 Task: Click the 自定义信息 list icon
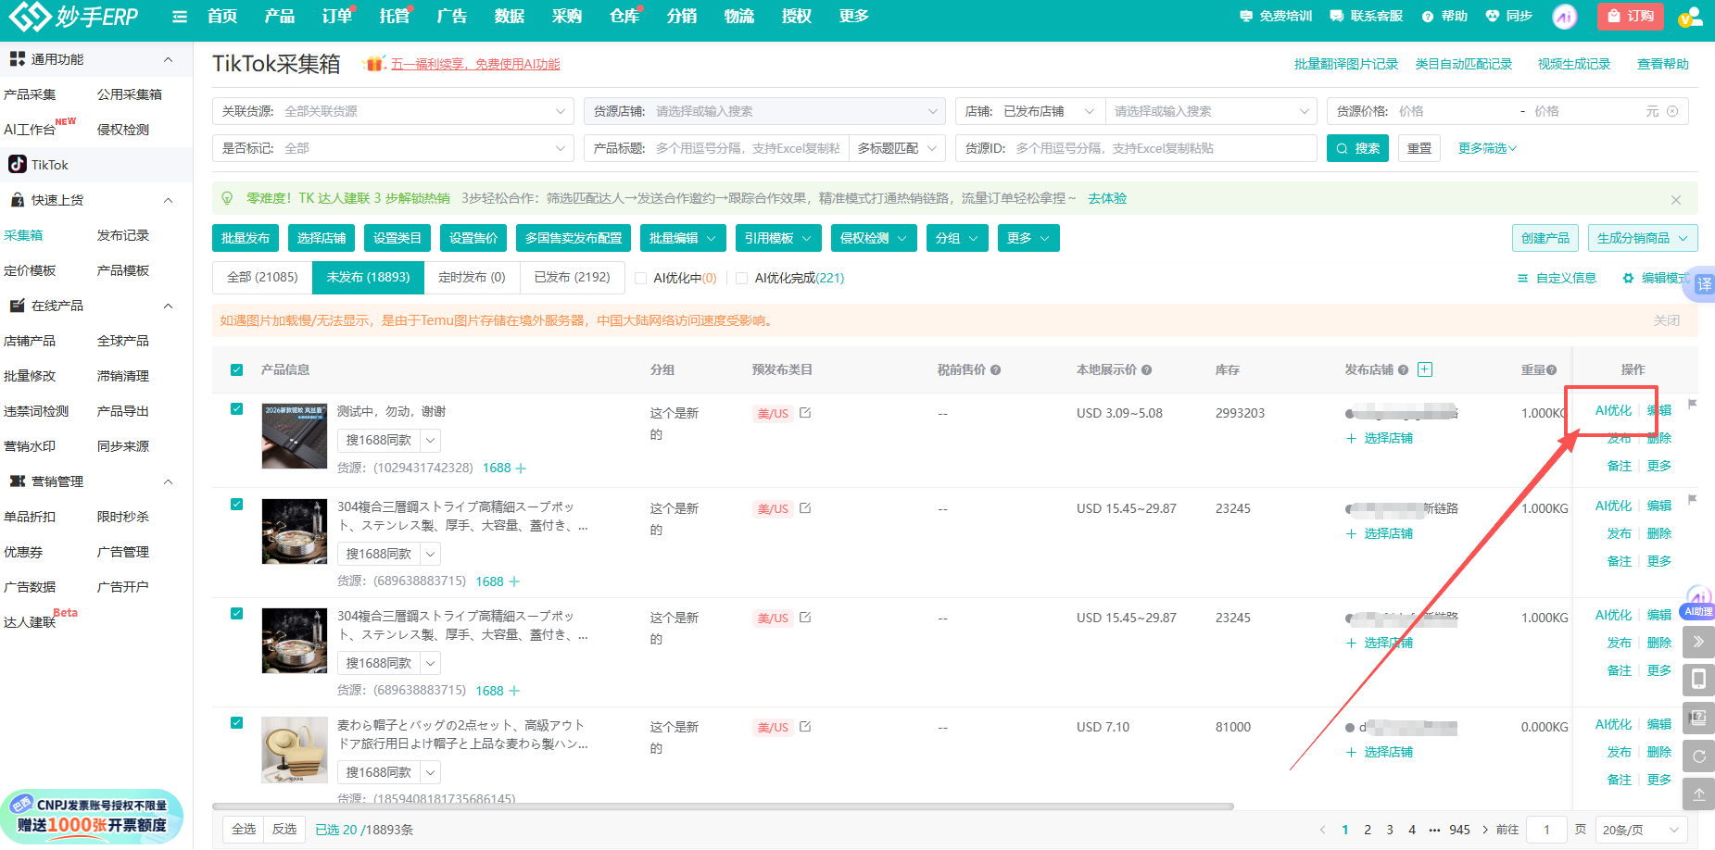coord(1522,278)
